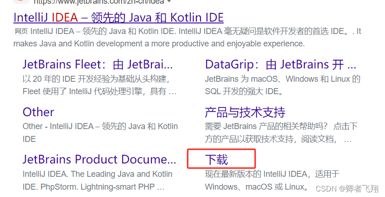The height and width of the screenshot is (197, 385).
Task: Open the IntelliJ IDEA main result title link
Action: pyautogui.click(x=118, y=18)
